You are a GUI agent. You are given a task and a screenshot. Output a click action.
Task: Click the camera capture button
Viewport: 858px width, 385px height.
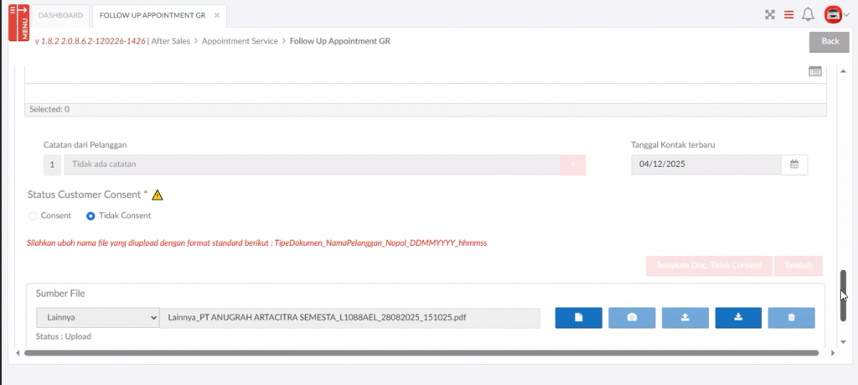coord(632,317)
